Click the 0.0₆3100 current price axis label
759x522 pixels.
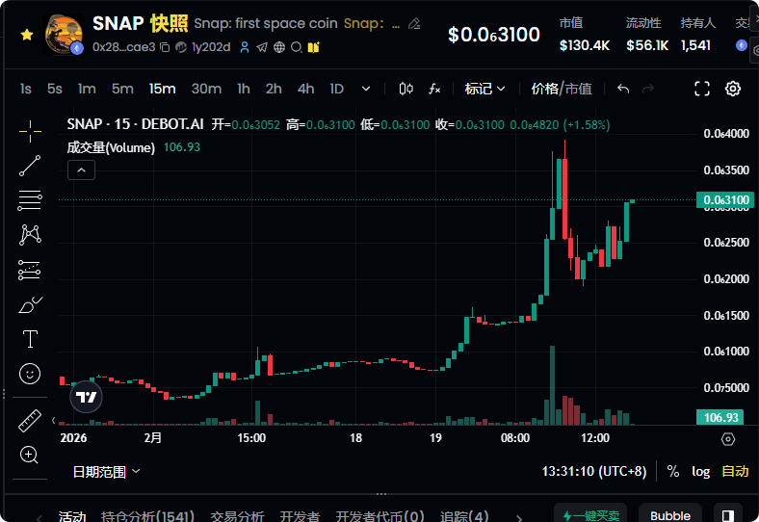pyautogui.click(x=725, y=200)
